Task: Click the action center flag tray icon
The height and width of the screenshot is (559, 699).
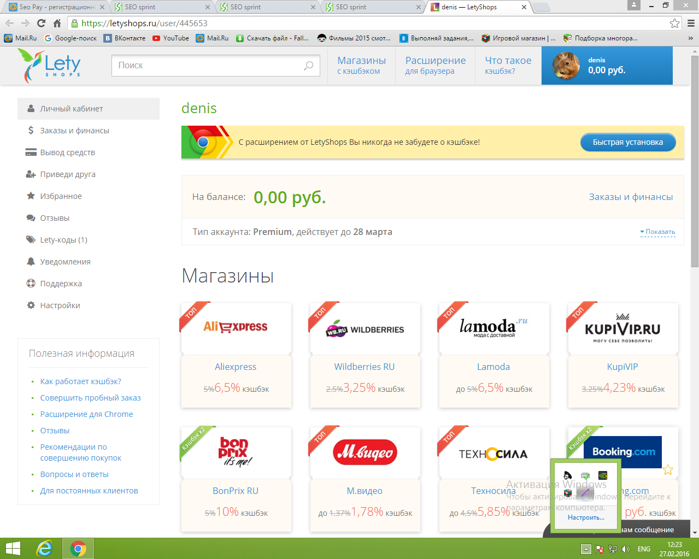Action: click(600, 549)
